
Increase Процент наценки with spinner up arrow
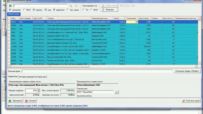(39, 90)
